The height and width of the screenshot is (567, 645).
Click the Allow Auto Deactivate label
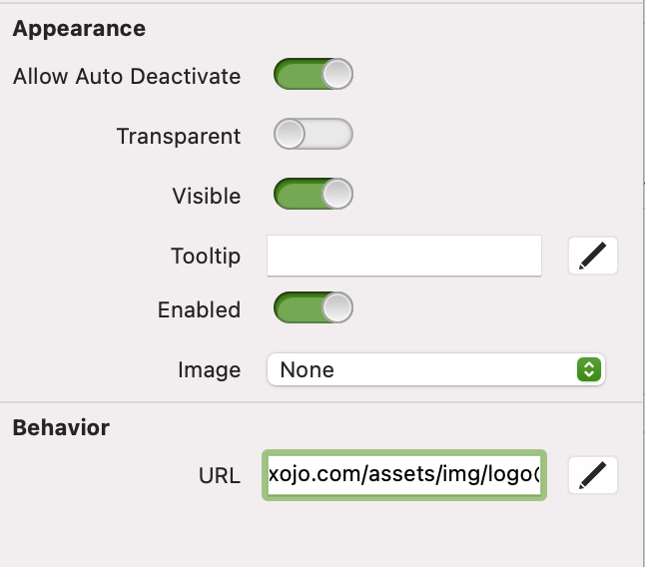[127, 76]
